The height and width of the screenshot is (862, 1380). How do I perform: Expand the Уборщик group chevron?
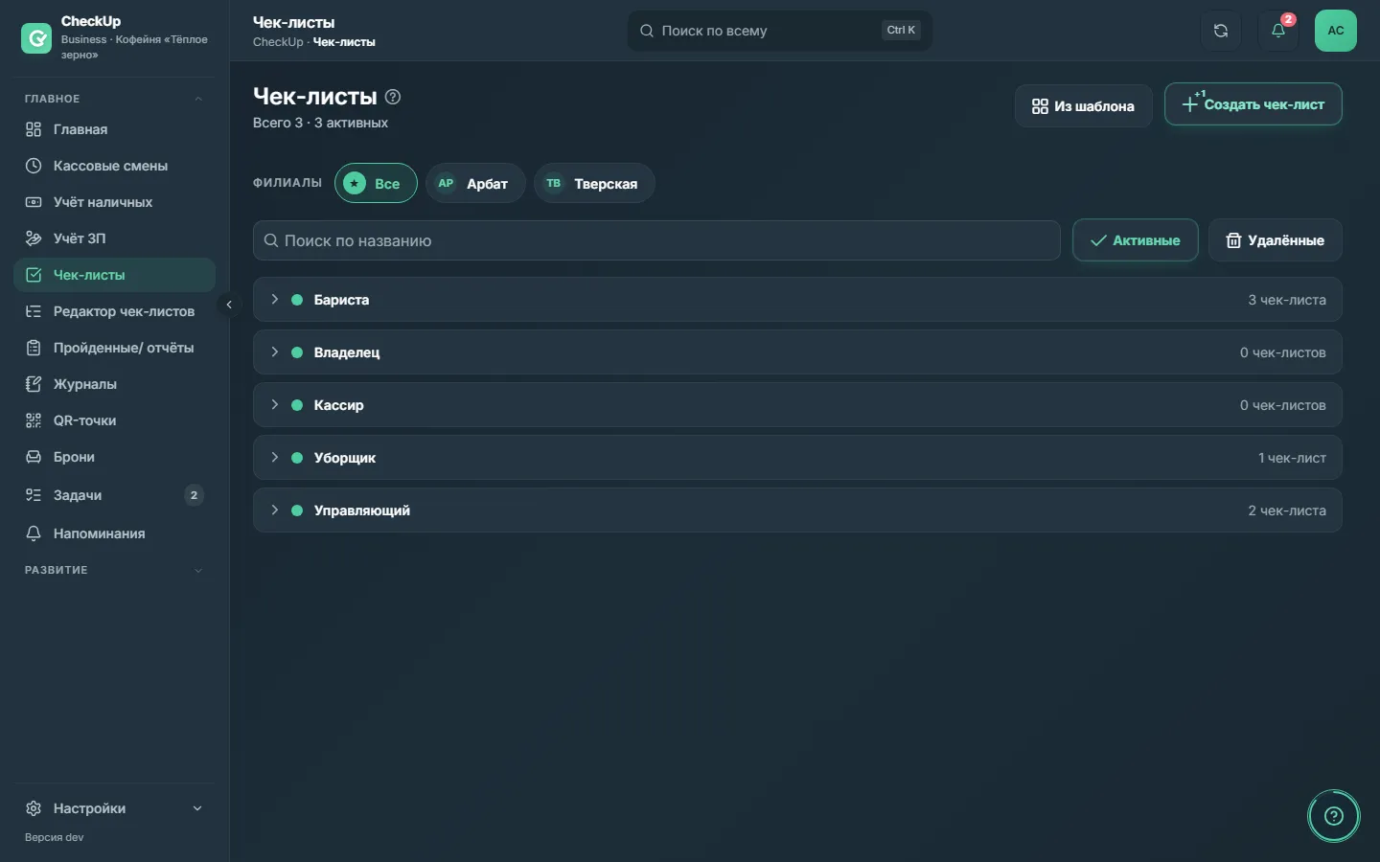(274, 458)
